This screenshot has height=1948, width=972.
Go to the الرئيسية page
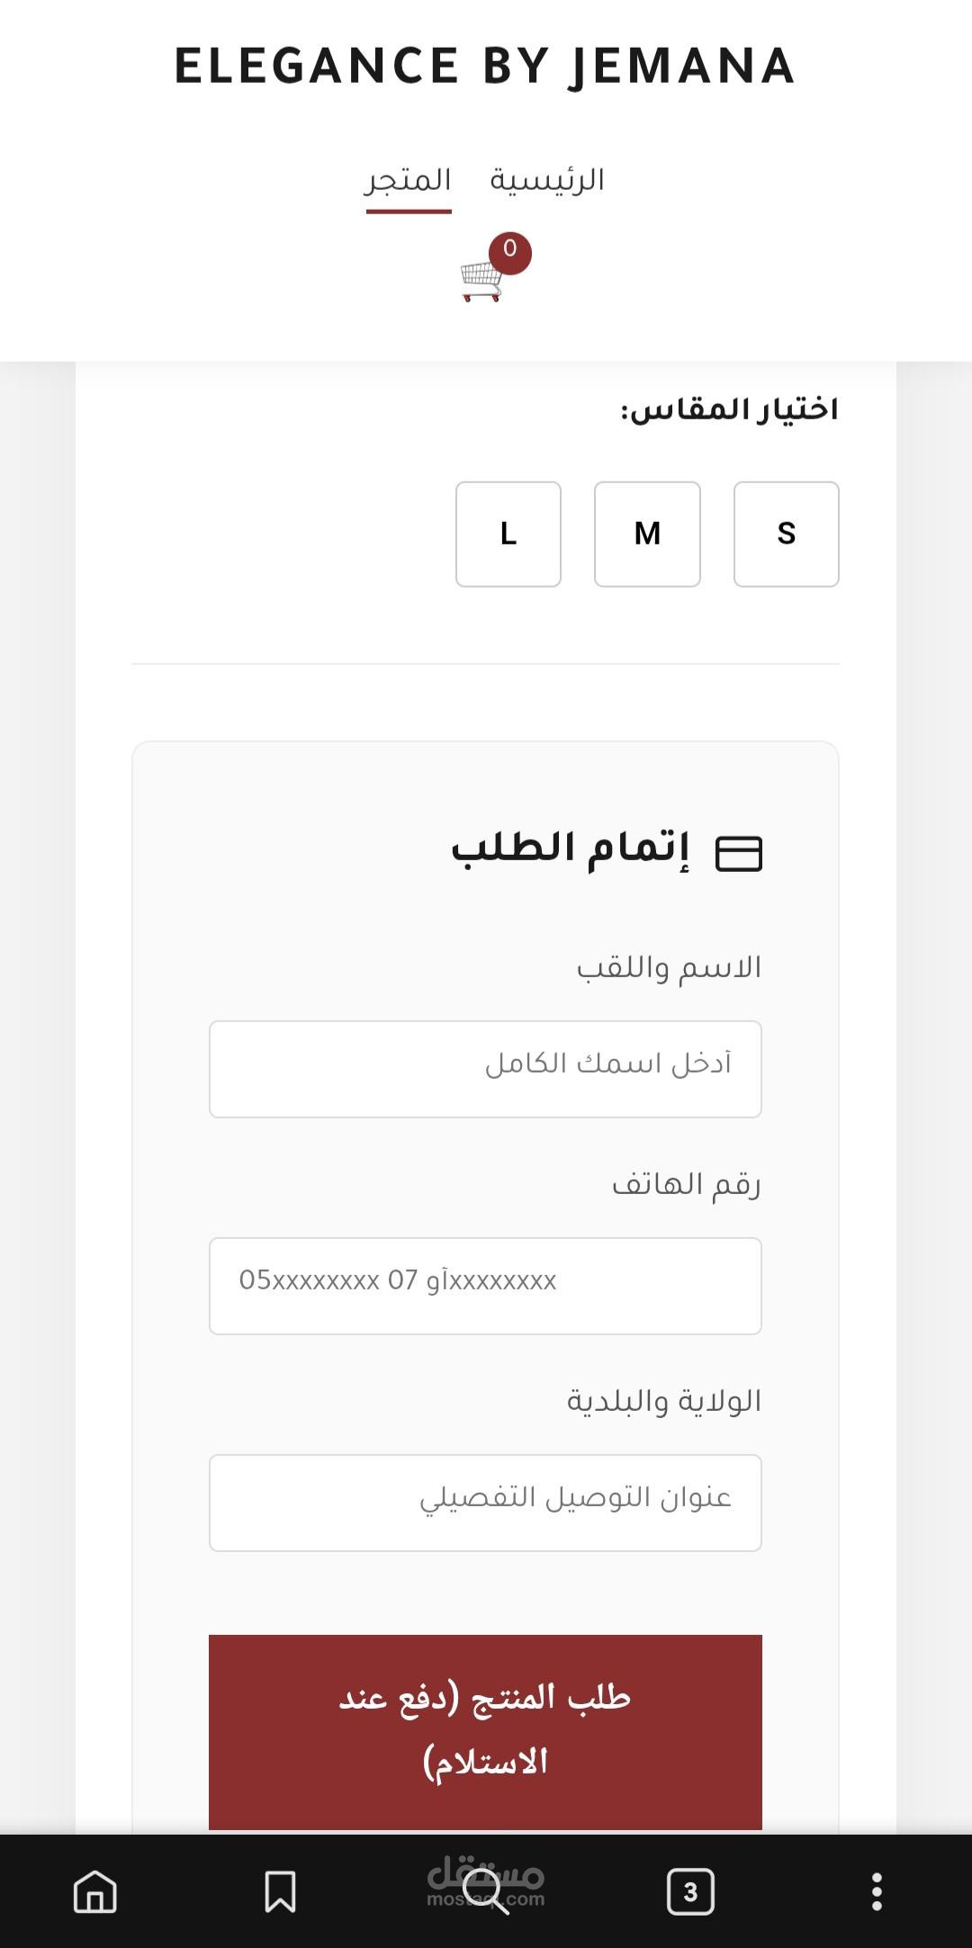(x=546, y=181)
